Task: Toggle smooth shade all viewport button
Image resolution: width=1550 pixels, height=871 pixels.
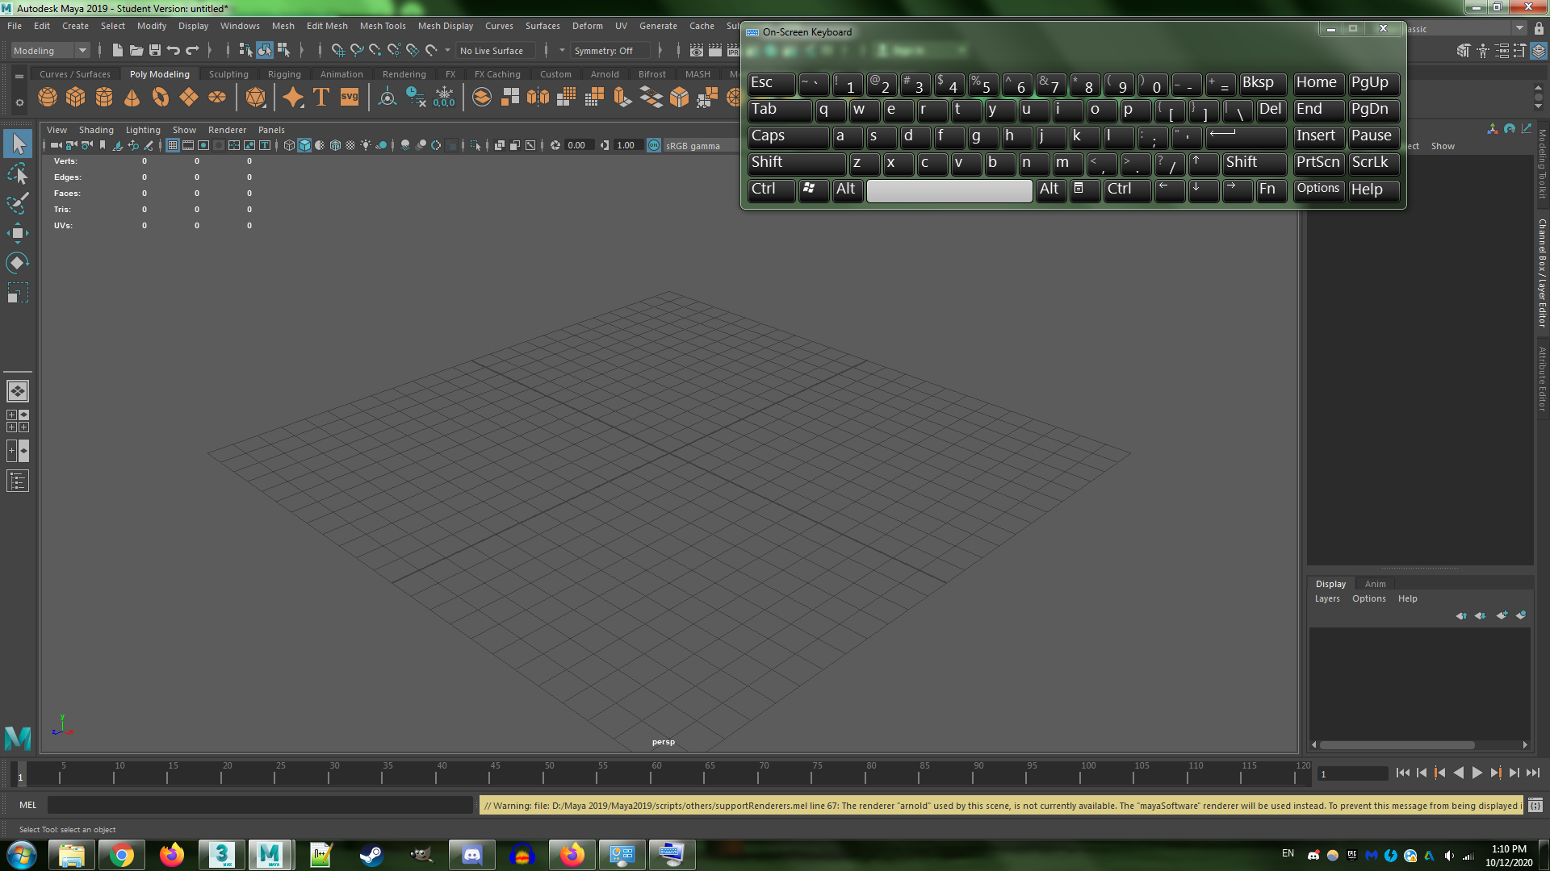Action: click(304, 145)
